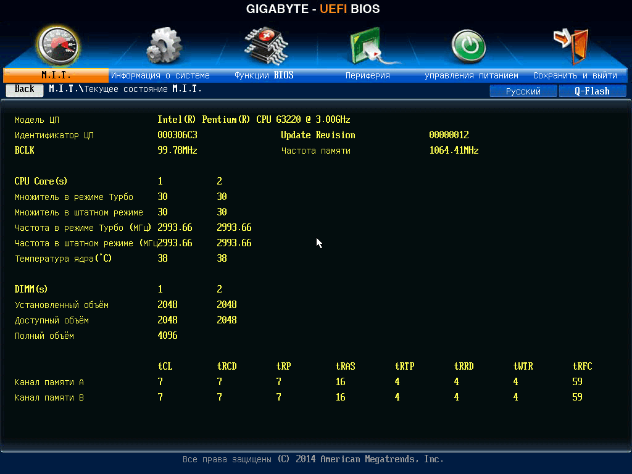Click the Save & Exit door icon
Viewport: 632px width, 474px height.
[572, 46]
